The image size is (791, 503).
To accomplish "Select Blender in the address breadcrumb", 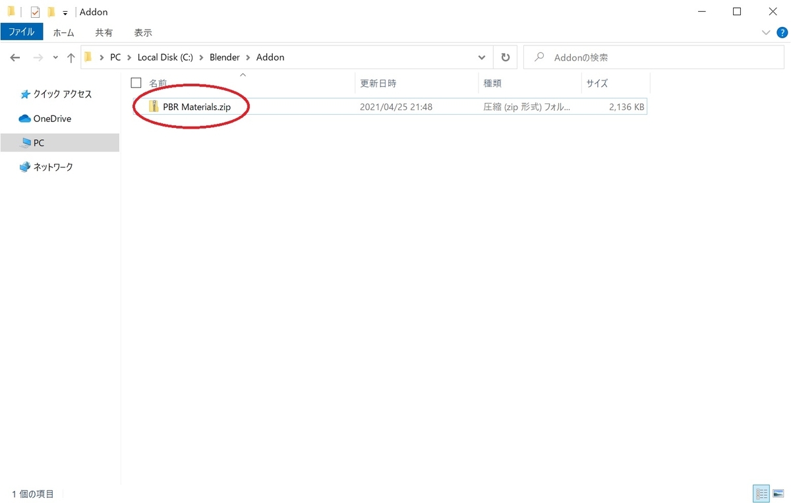I will pos(225,57).
